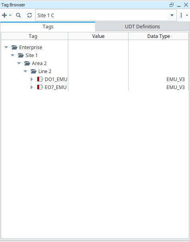Collapse the Site 1 folder node
The height and width of the screenshot is (242, 190).
click(x=12, y=55)
